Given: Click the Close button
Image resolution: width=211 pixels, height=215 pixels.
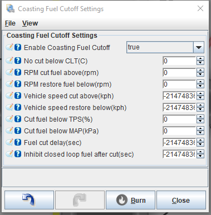Looking at the screenshot, I should tap(181, 200).
